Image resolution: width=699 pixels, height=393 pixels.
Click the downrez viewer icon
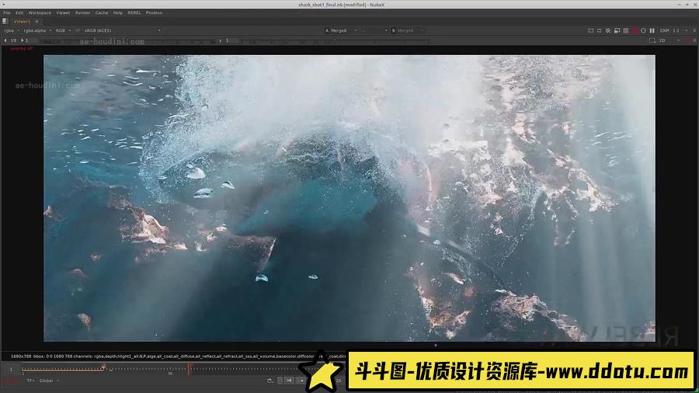click(617, 31)
